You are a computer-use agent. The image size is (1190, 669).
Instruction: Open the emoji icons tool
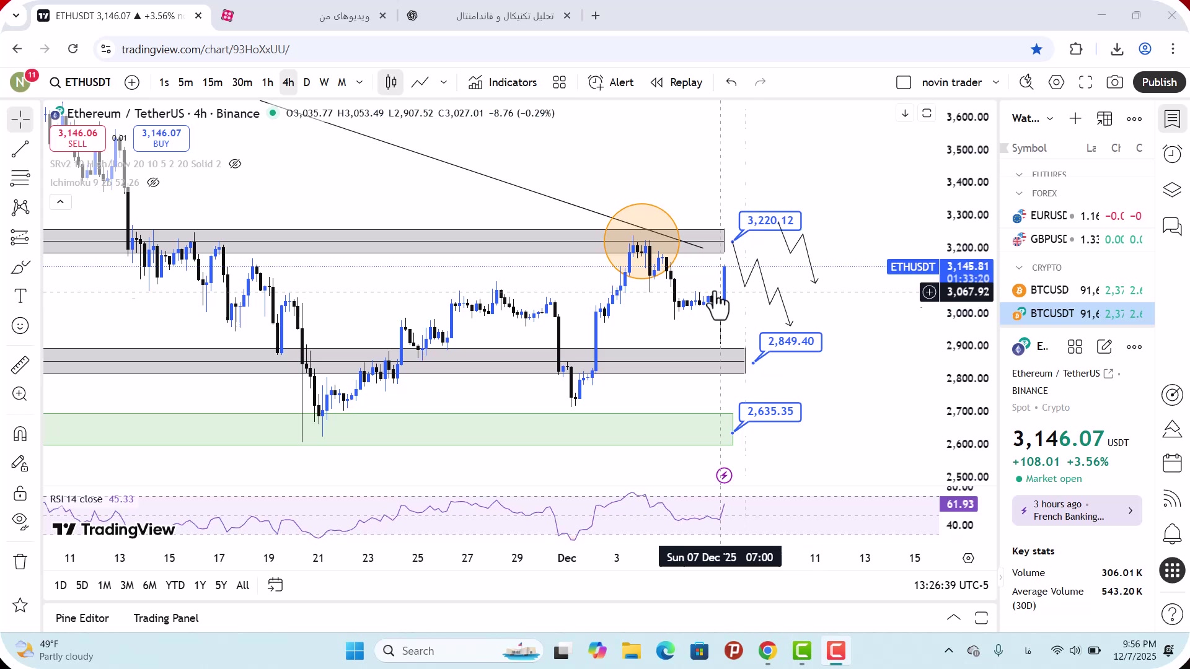coord(20,326)
